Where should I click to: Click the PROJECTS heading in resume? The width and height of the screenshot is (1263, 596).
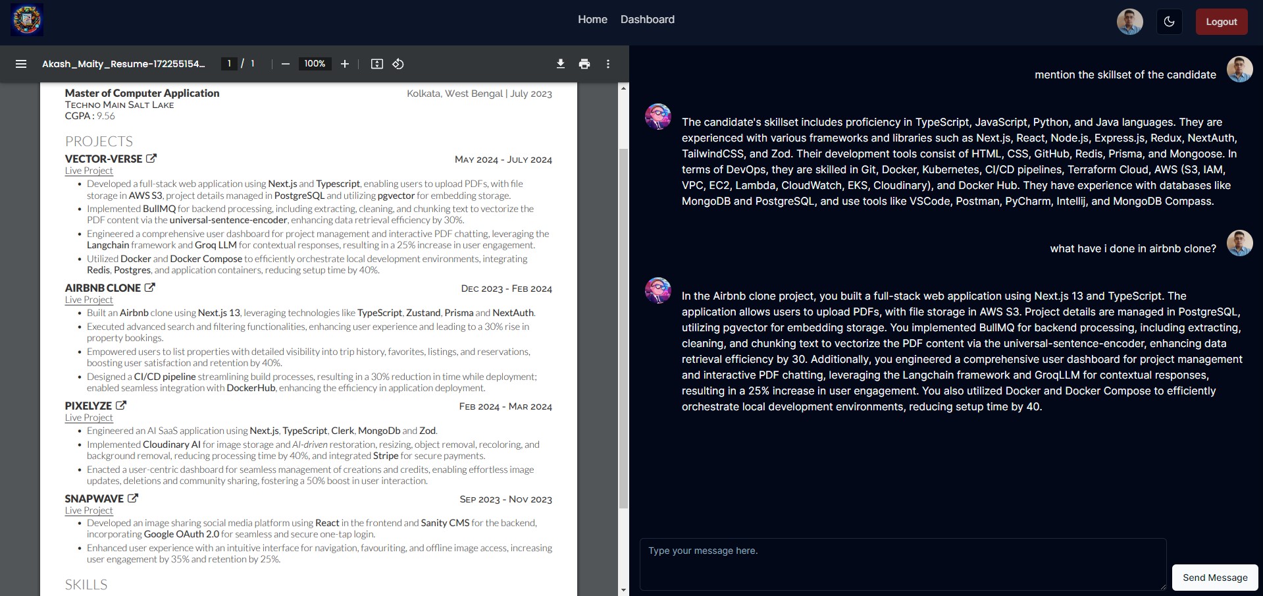pyautogui.click(x=99, y=142)
